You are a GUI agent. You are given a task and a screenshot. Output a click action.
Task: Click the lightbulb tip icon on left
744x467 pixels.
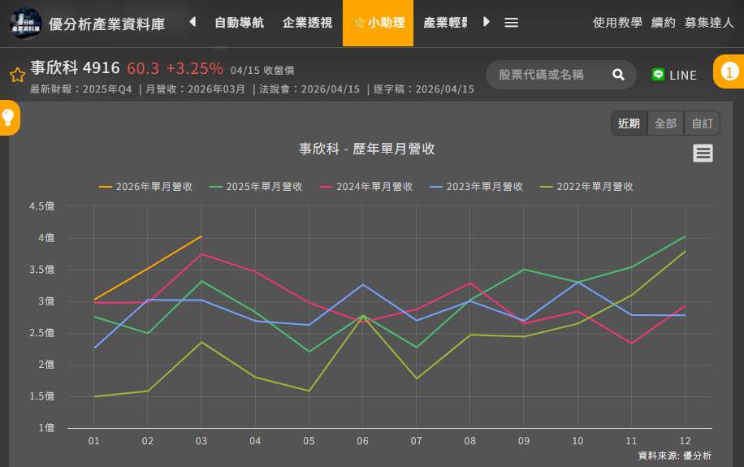pos(8,118)
